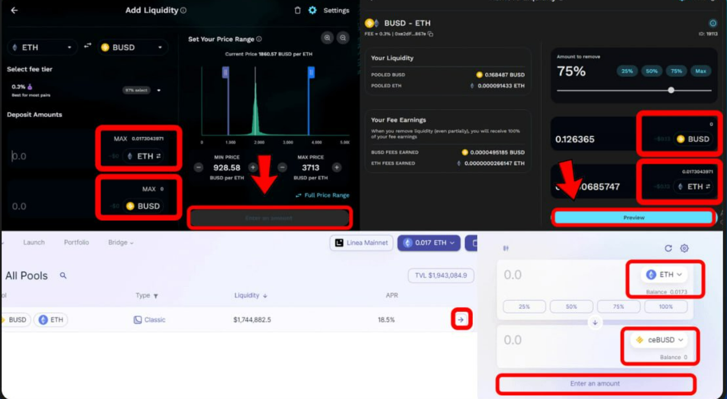
Task: Show Add Liquidity info tooltip icon
Action: pyautogui.click(x=184, y=10)
